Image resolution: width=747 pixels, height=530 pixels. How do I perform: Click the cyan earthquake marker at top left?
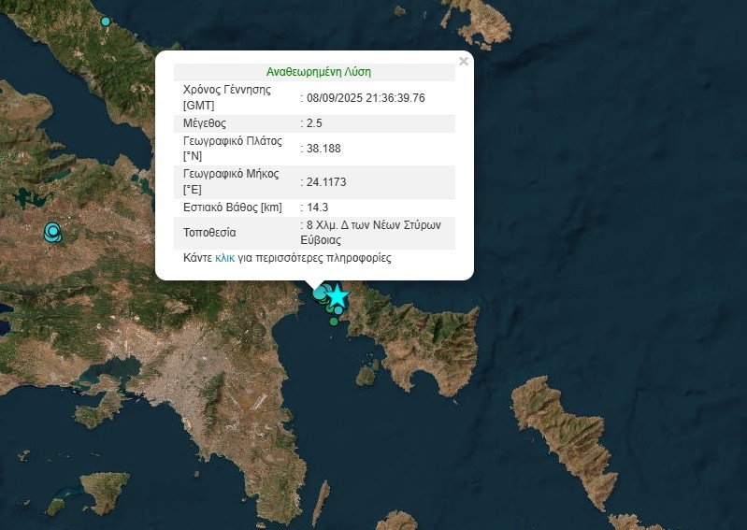pos(106,21)
